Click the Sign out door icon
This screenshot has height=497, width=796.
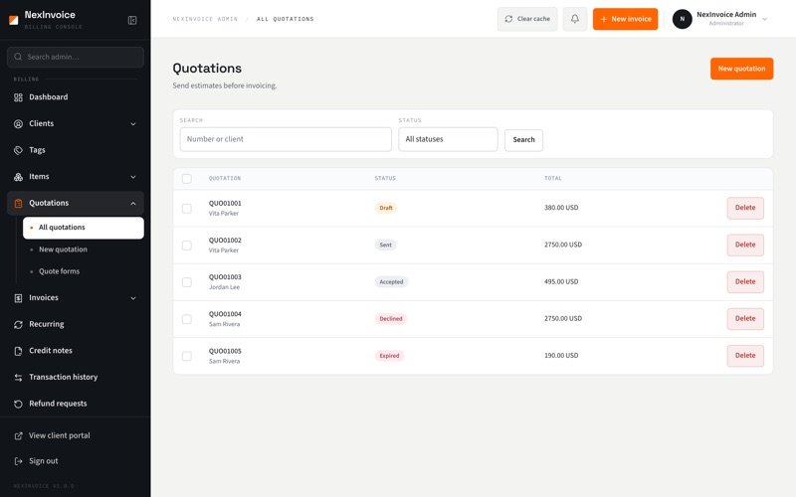18,461
